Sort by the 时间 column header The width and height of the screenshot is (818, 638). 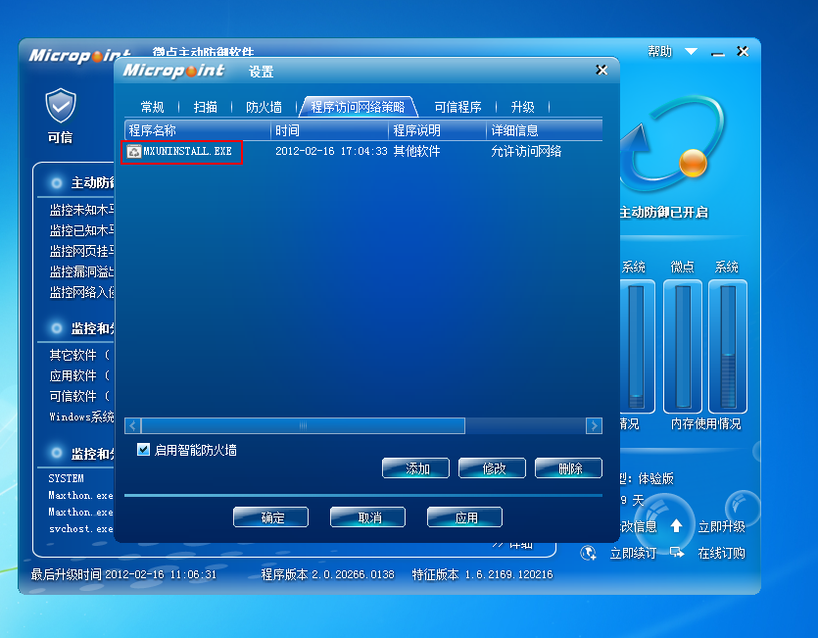click(x=330, y=130)
